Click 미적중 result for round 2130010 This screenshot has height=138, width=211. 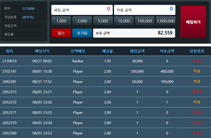[x=197, y=61]
